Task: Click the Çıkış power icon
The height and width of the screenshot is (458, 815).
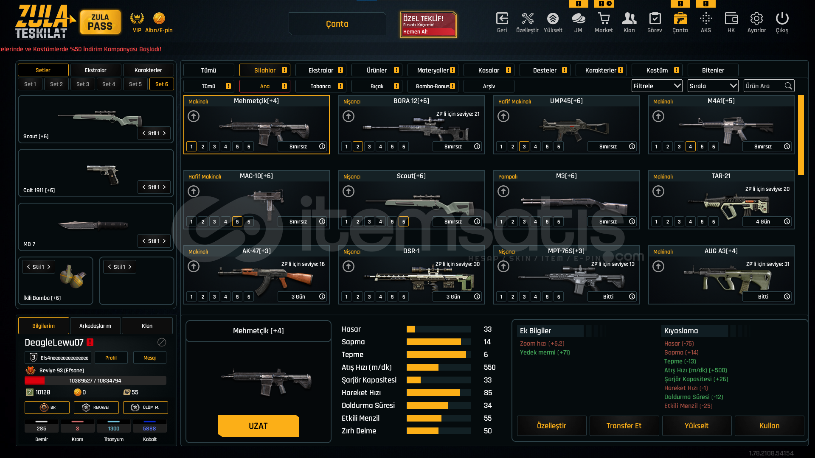Action: pyautogui.click(x=782, y=19)
